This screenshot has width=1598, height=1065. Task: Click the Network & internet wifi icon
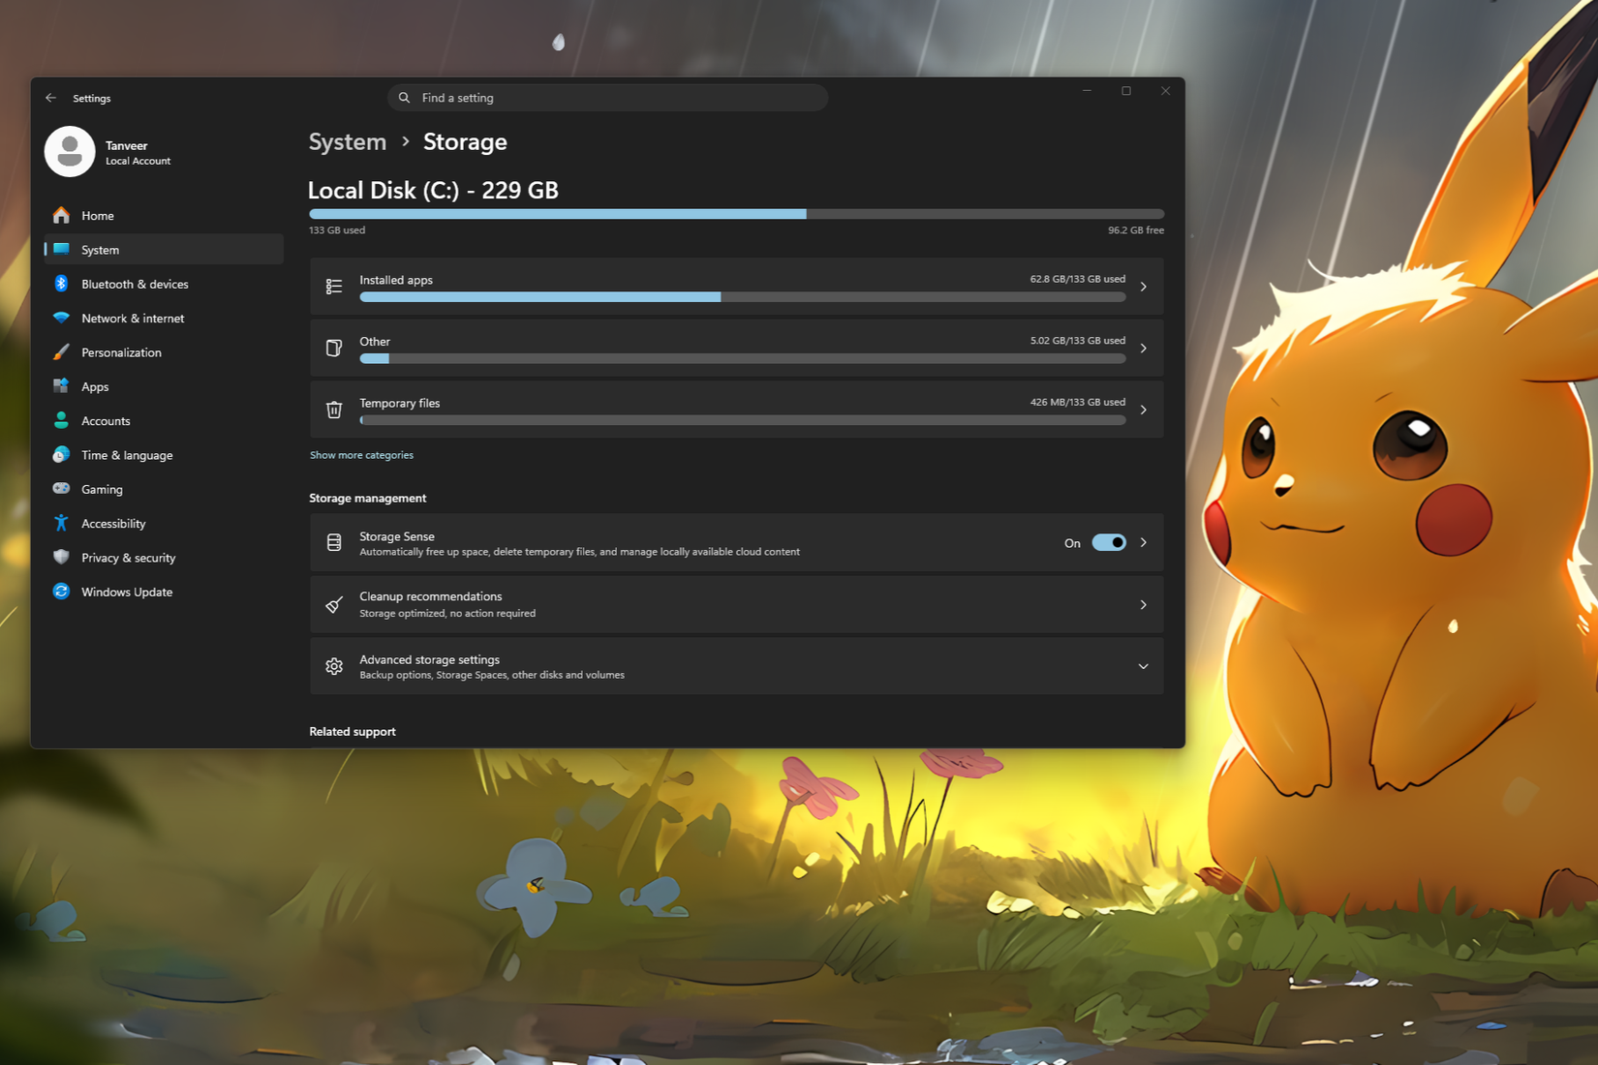tap(61, 318)
